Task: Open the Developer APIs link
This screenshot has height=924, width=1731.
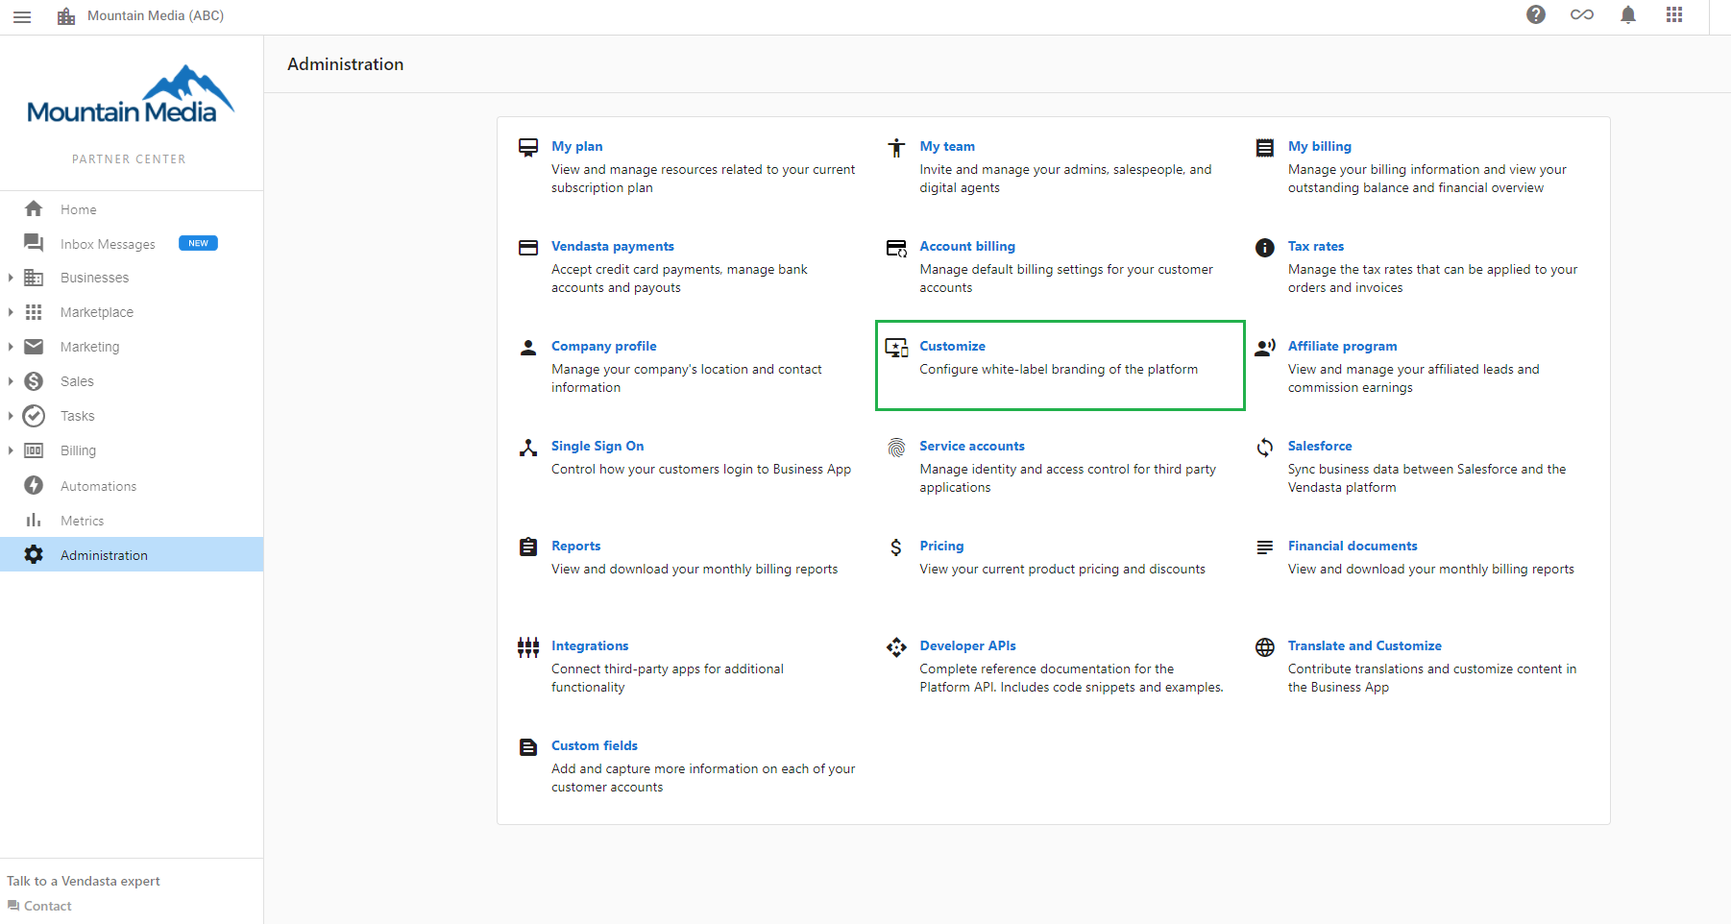Action: tap(967, 645)
